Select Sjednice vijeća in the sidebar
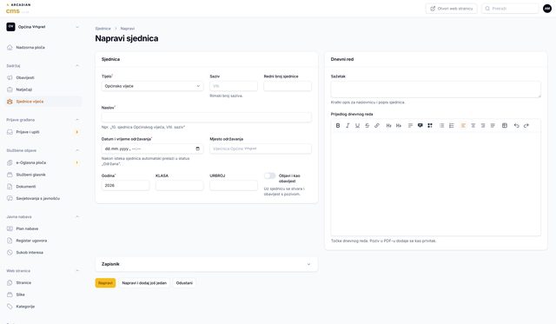Viewport: 556px width, 324px height. pyautogui.click(x=43, y=102)
